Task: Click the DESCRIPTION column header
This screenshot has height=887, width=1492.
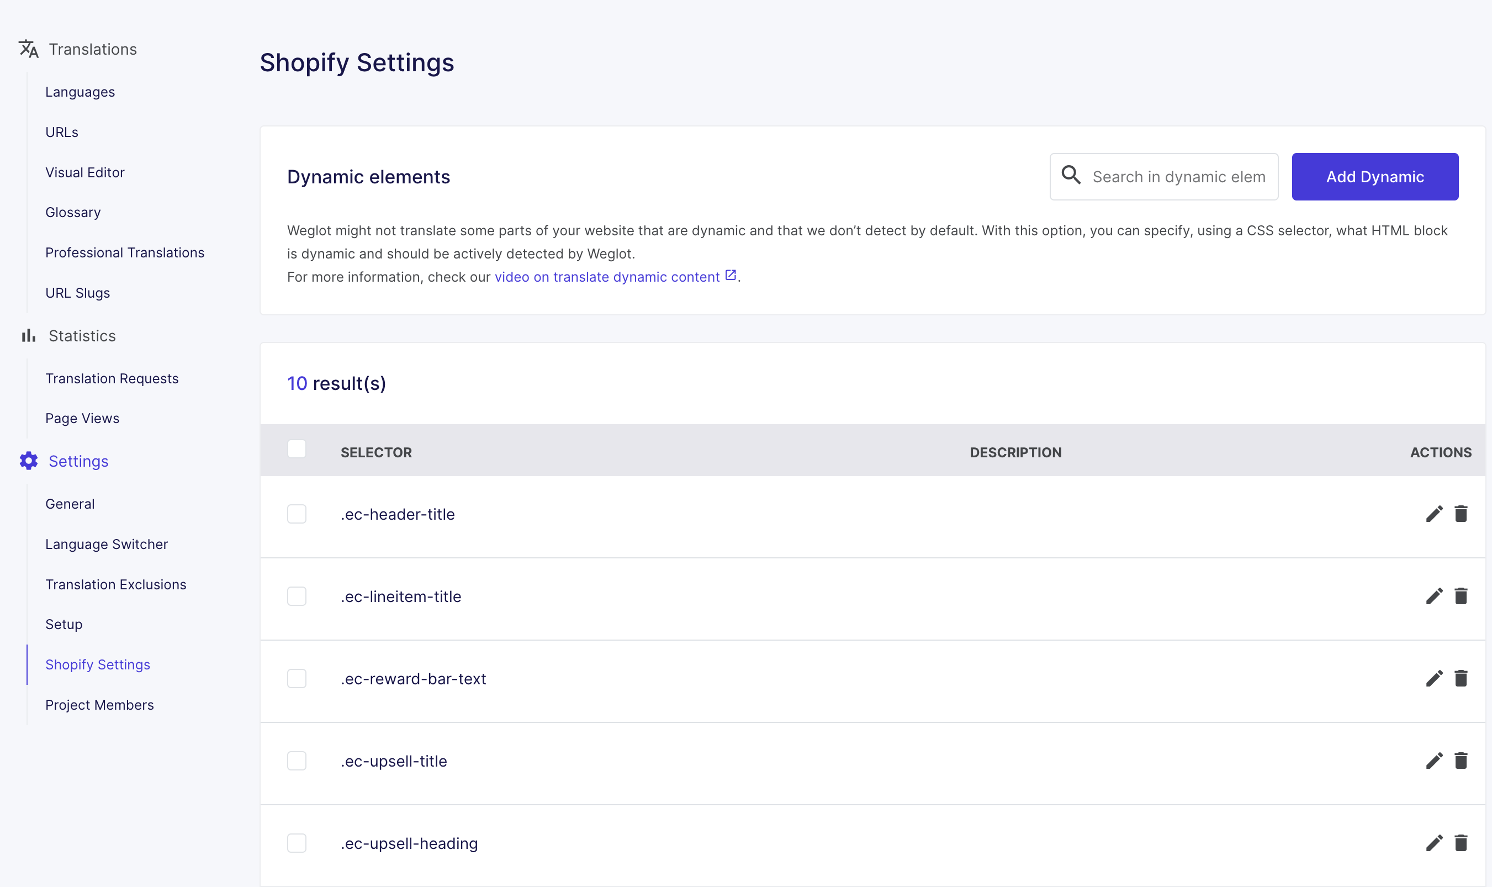Action: pyautogui.click(x=1016, y=452)
